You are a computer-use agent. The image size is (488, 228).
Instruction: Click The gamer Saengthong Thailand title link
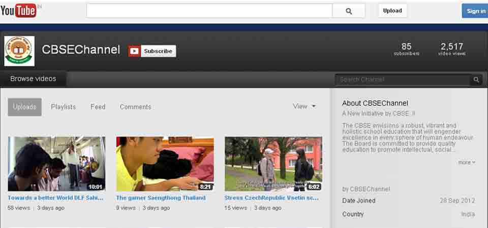coord(161,198)
